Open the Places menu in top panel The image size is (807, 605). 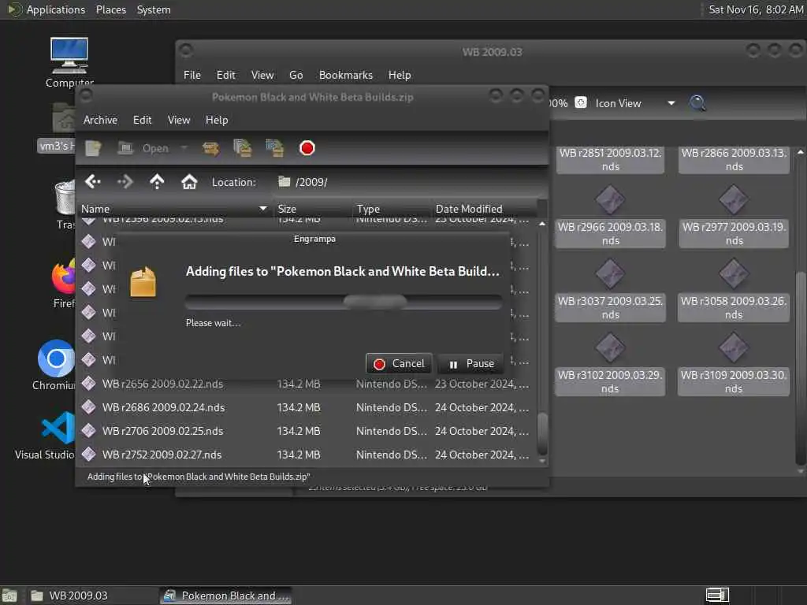(111, 9)
